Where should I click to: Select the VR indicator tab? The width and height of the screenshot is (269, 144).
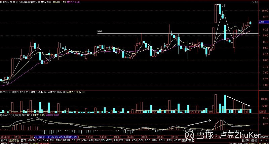(x=79, y=140)
